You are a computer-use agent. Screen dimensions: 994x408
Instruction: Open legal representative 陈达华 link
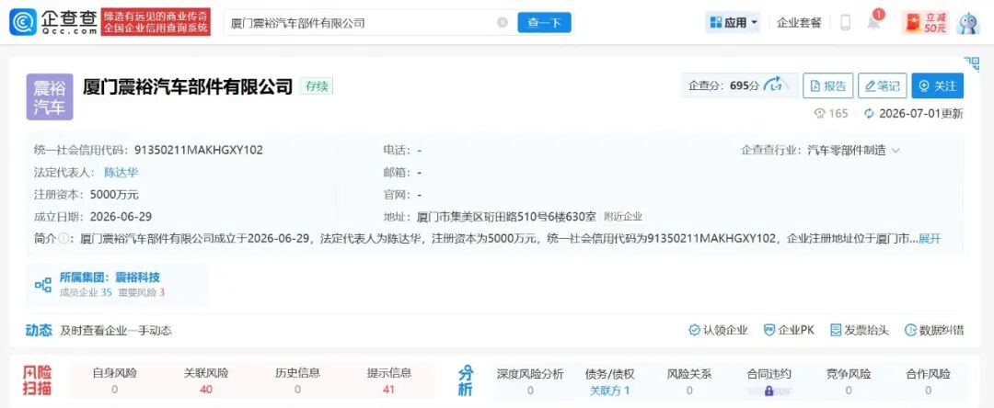click(121, 172)
